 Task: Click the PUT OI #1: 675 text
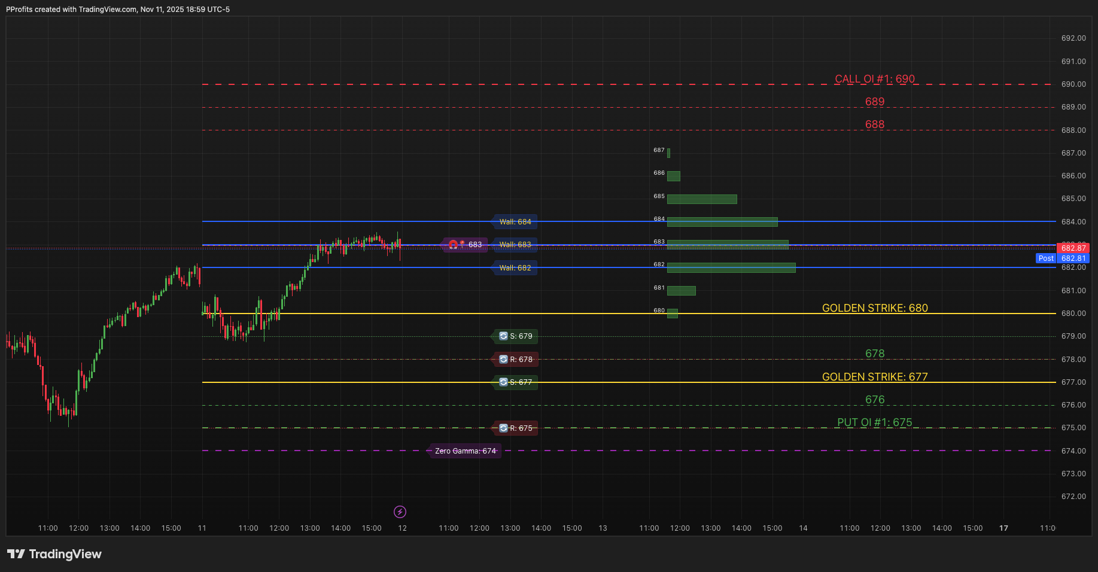click(x=875, y=422)
